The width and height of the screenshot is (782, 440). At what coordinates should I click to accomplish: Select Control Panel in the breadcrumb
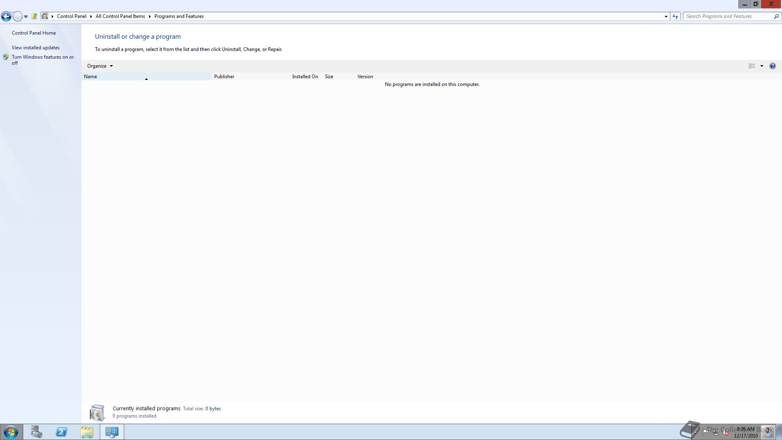[72, 16]
